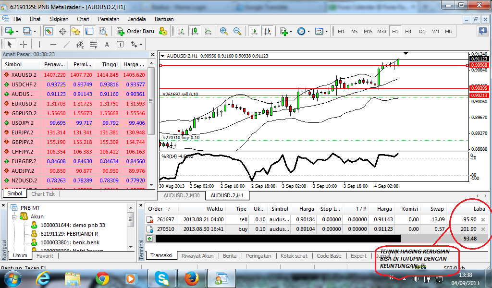Zoom out on the chart

(237, 31)
